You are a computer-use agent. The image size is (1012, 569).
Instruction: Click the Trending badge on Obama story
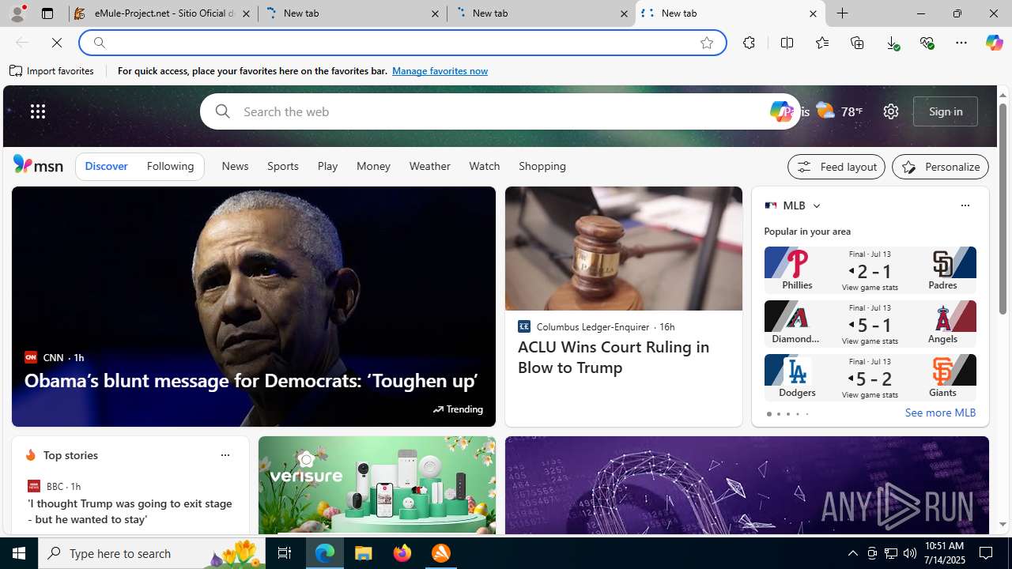[458, 409]
